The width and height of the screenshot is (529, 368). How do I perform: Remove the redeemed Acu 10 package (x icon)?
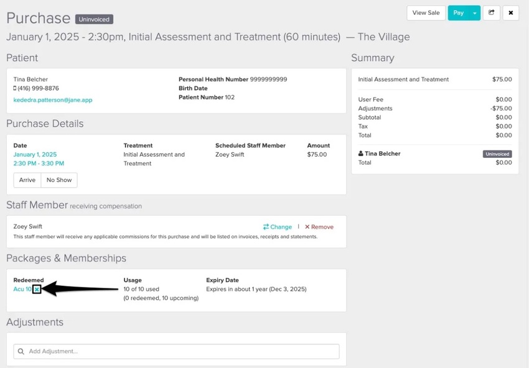37,289
